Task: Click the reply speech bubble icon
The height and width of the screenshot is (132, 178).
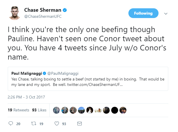Action: pyautogui.click(x=11, y=124)
